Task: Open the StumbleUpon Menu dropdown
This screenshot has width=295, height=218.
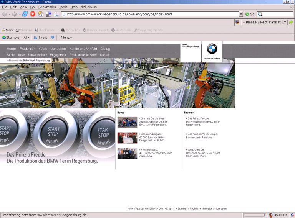Action: (x=66, y=38)
